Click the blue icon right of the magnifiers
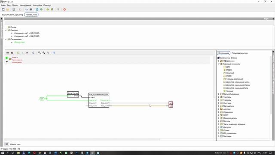Image resolution: width=275 pixels, height=155 pixels. pyautogui.click(x=54, y=53)
